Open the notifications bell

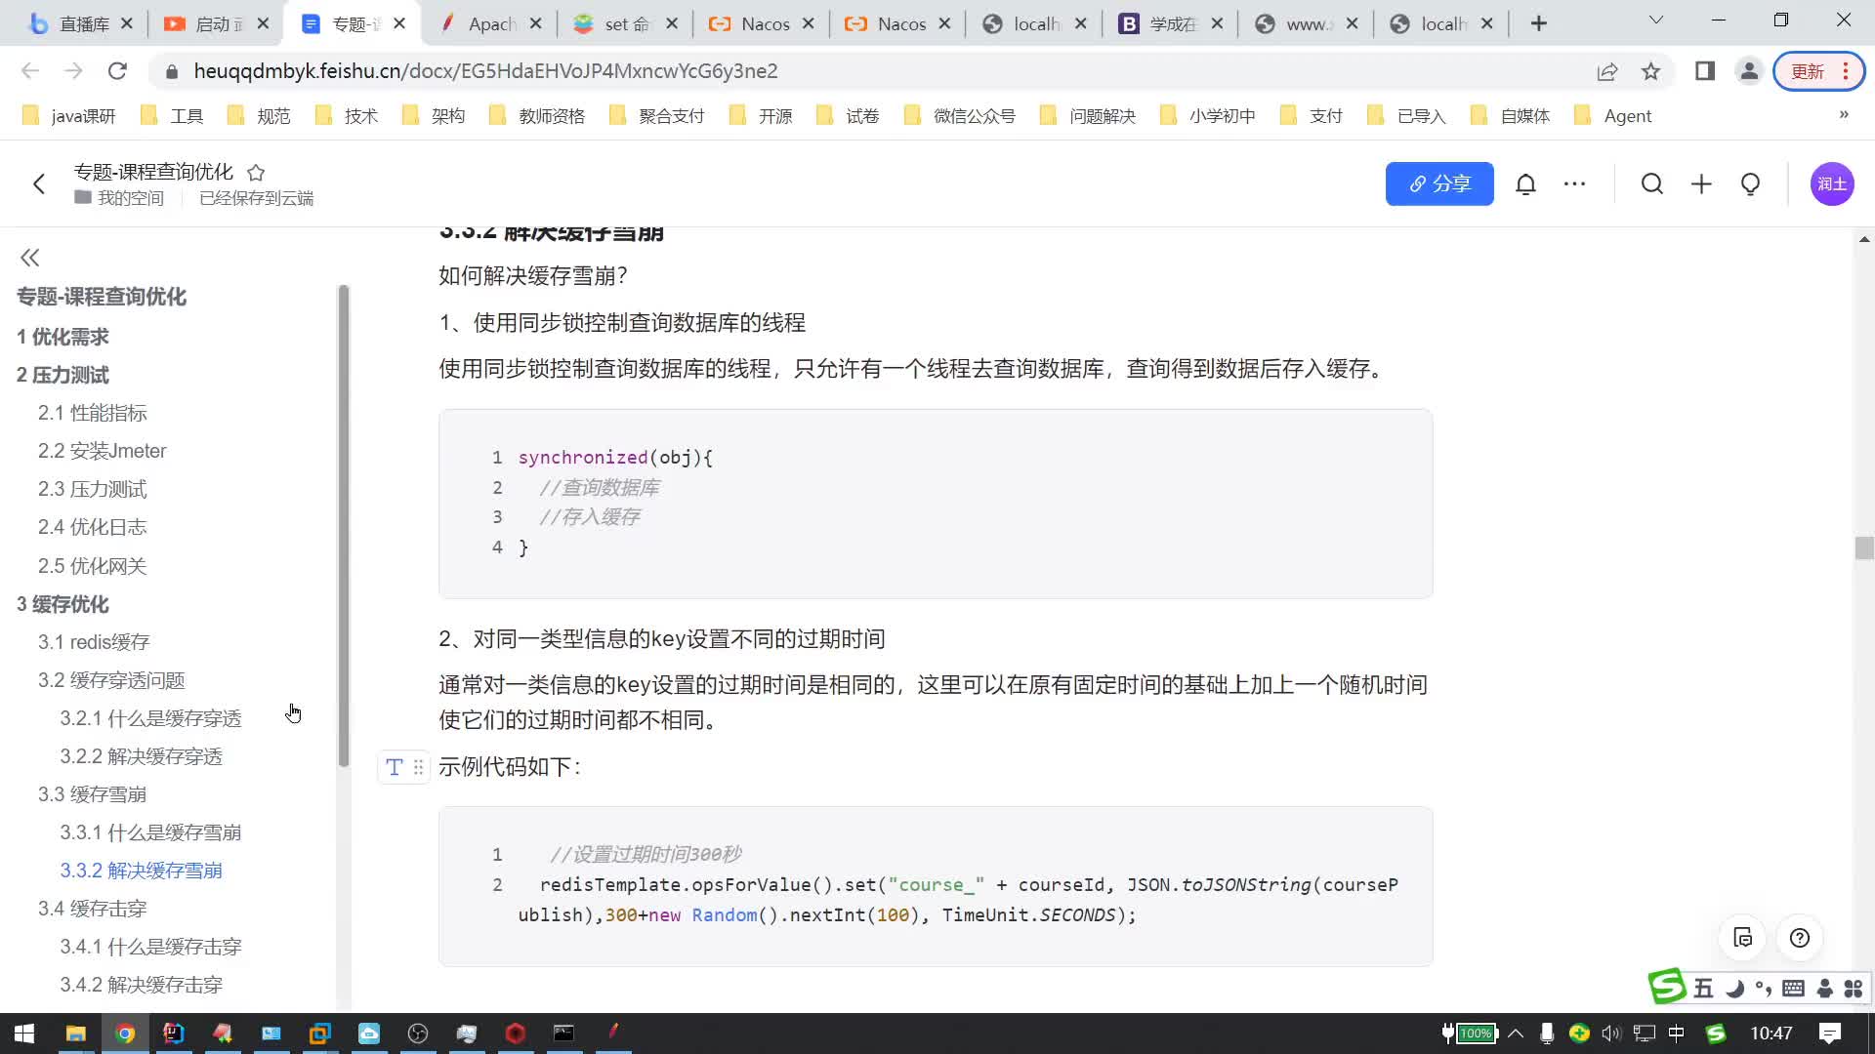[x=1525, y=183]
